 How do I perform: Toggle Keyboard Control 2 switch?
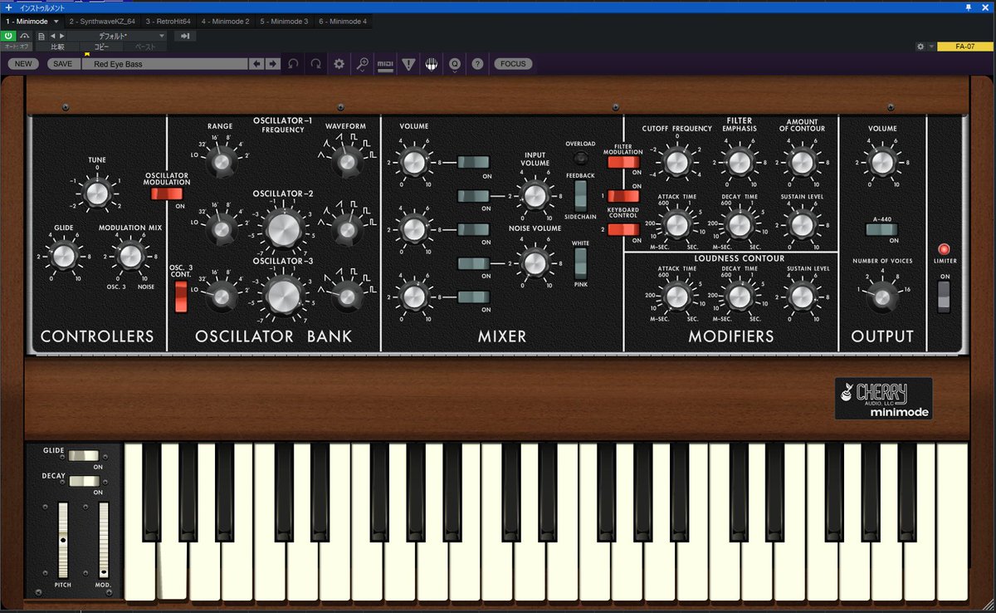click(x=622, y=229)
